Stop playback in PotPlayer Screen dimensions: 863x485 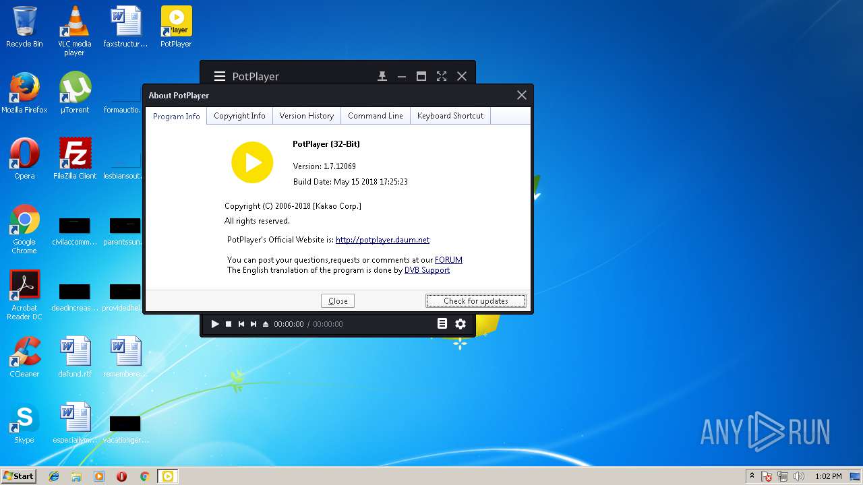coord(229,324)
